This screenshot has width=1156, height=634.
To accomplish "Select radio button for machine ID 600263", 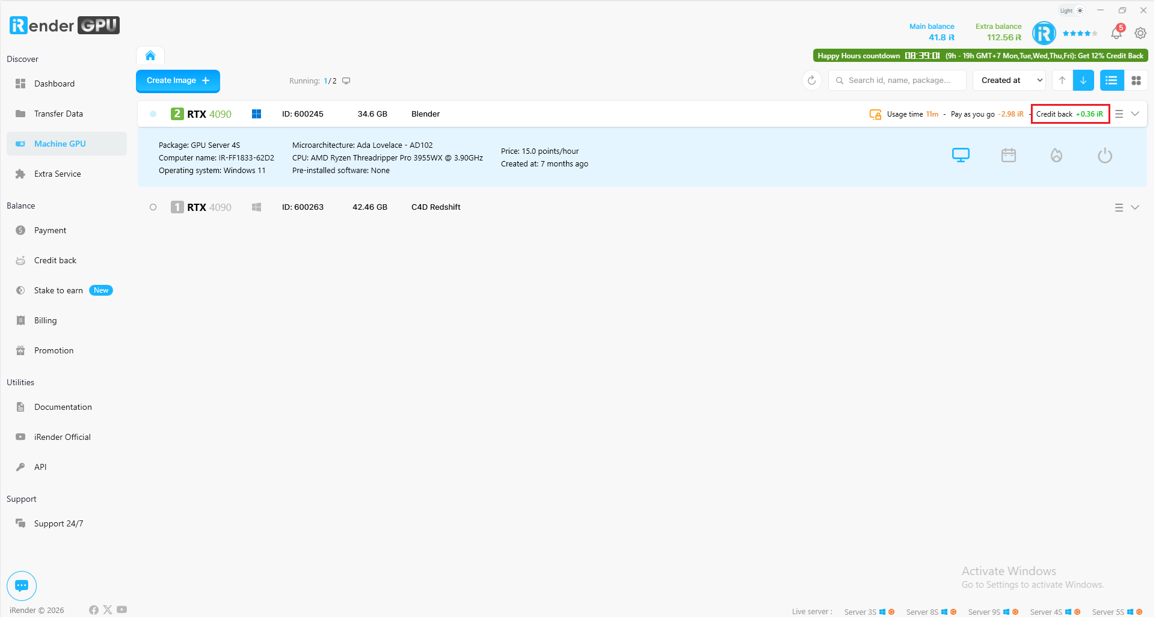I will (153, 207).
